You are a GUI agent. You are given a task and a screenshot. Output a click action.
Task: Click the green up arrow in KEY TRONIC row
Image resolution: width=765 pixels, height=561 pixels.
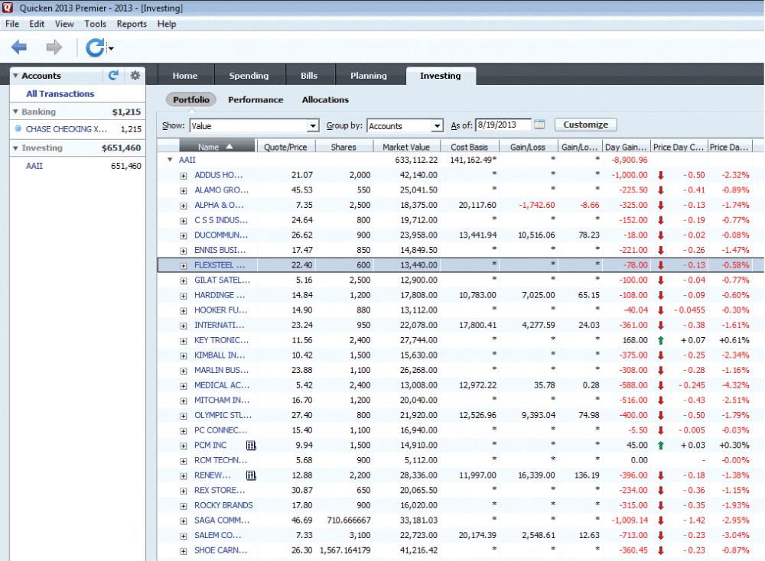[661, 340]
